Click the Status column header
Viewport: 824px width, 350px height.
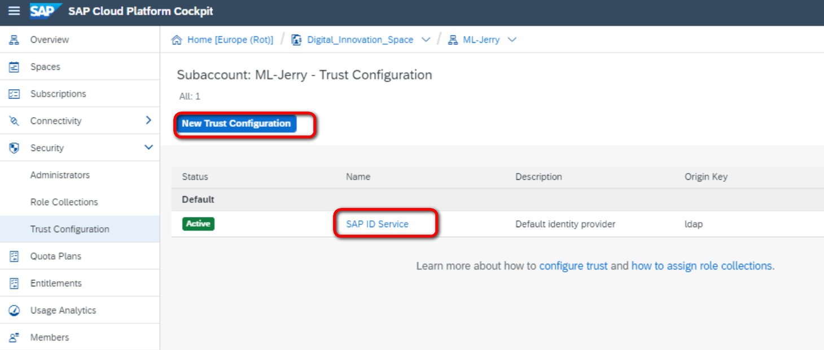pyautogui.click(x=195, y=177)
